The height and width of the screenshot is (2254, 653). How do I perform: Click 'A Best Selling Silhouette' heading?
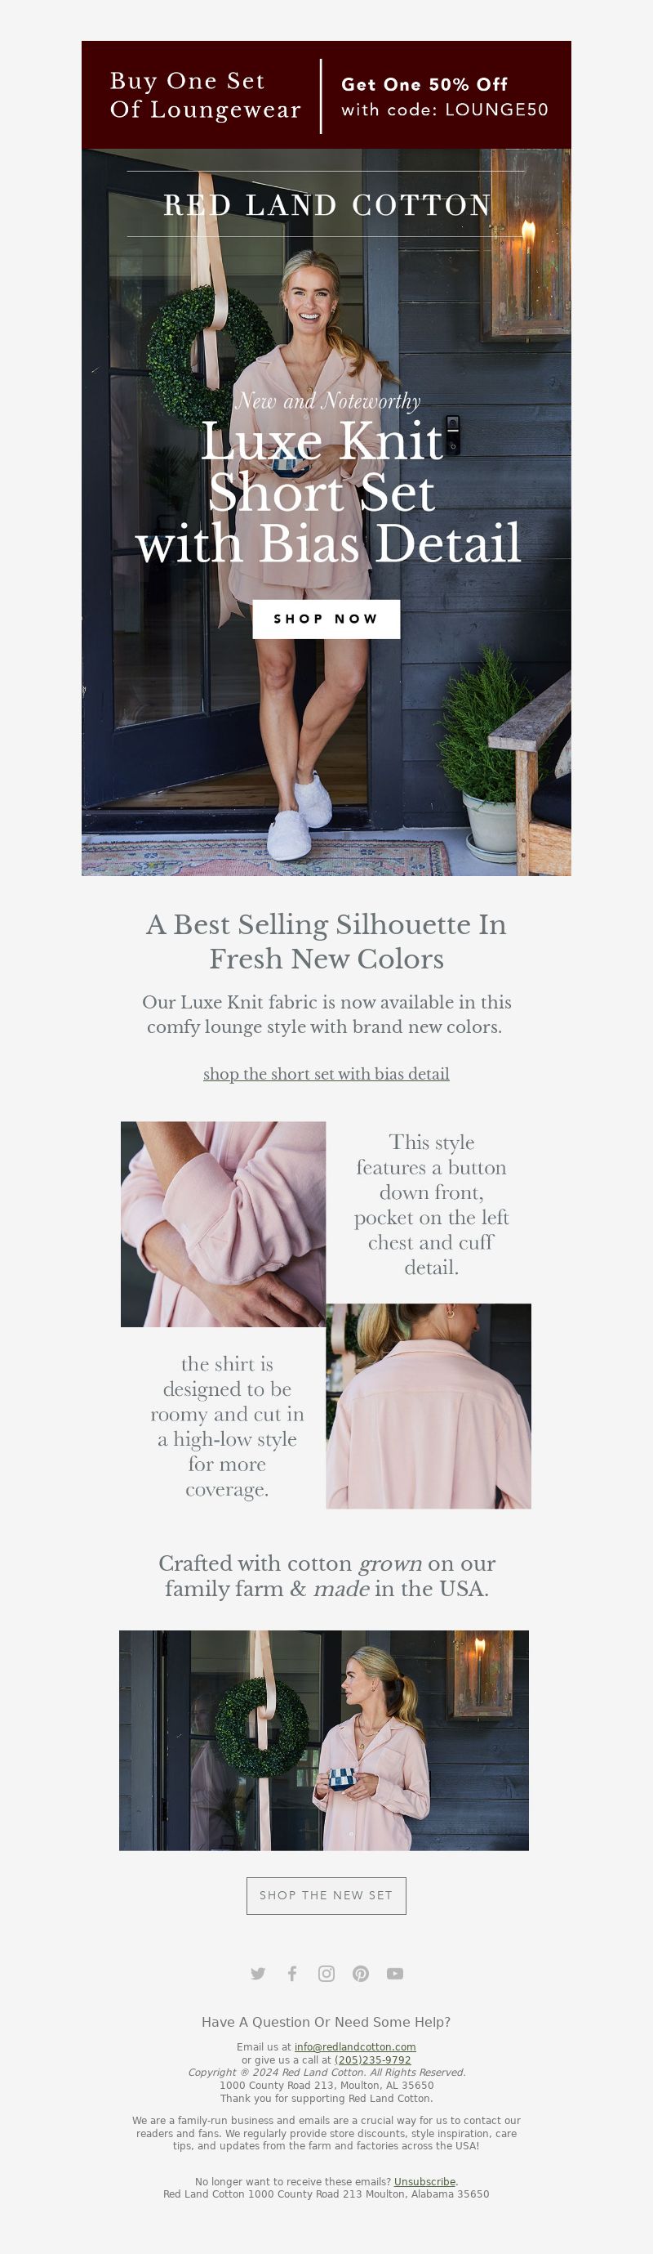click(x=326, y=941)
